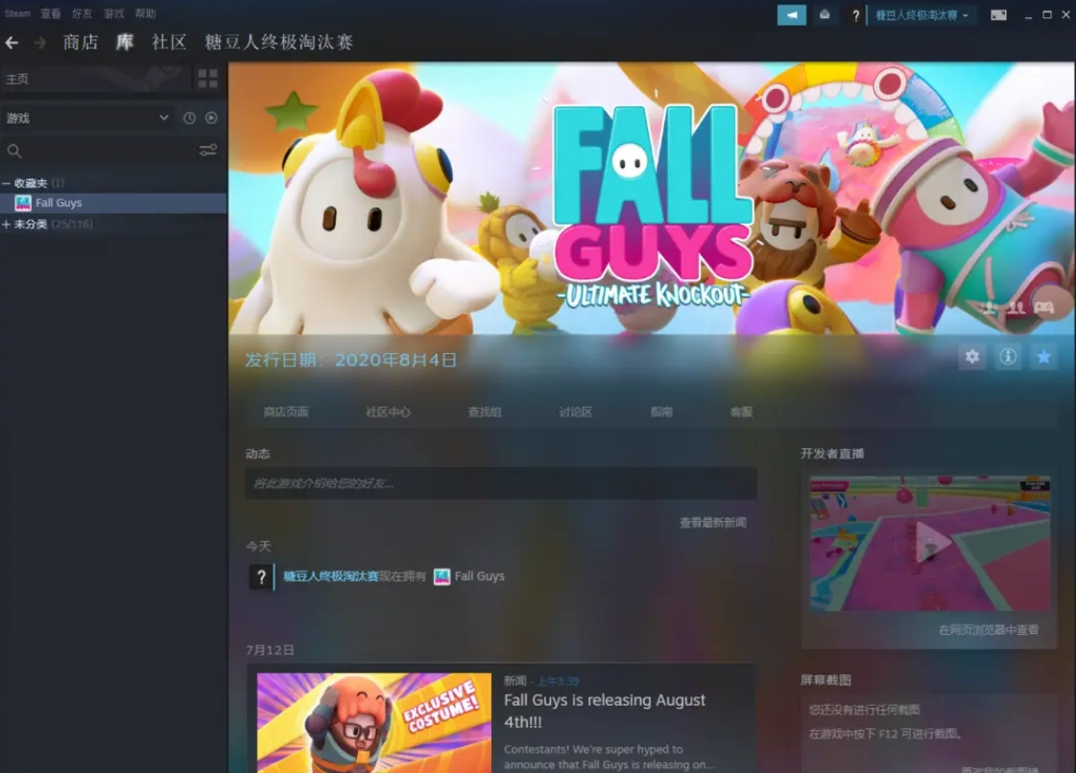Click the 今天 today heading
The width and height of the screenshot is (1076, 773).
258,546
